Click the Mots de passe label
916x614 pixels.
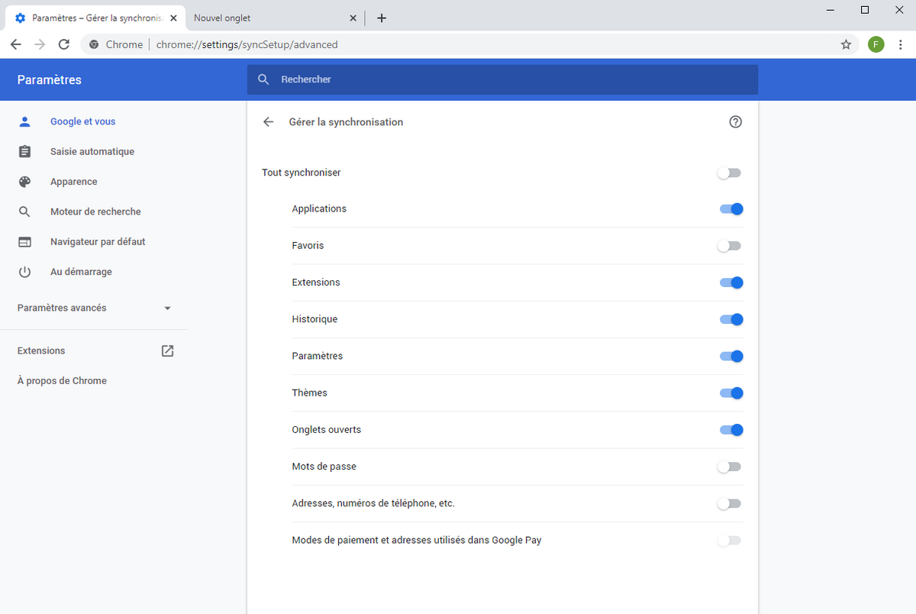coord(324,467)
